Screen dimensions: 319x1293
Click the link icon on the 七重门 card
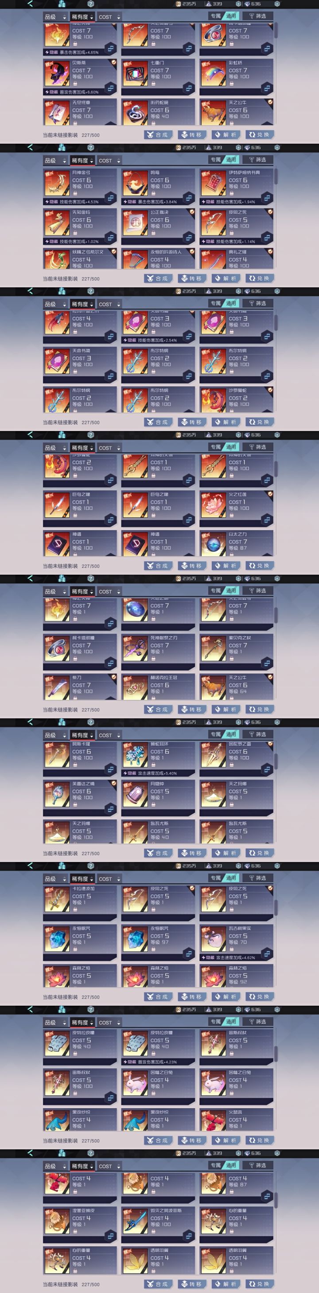click(x=189, y=88)
